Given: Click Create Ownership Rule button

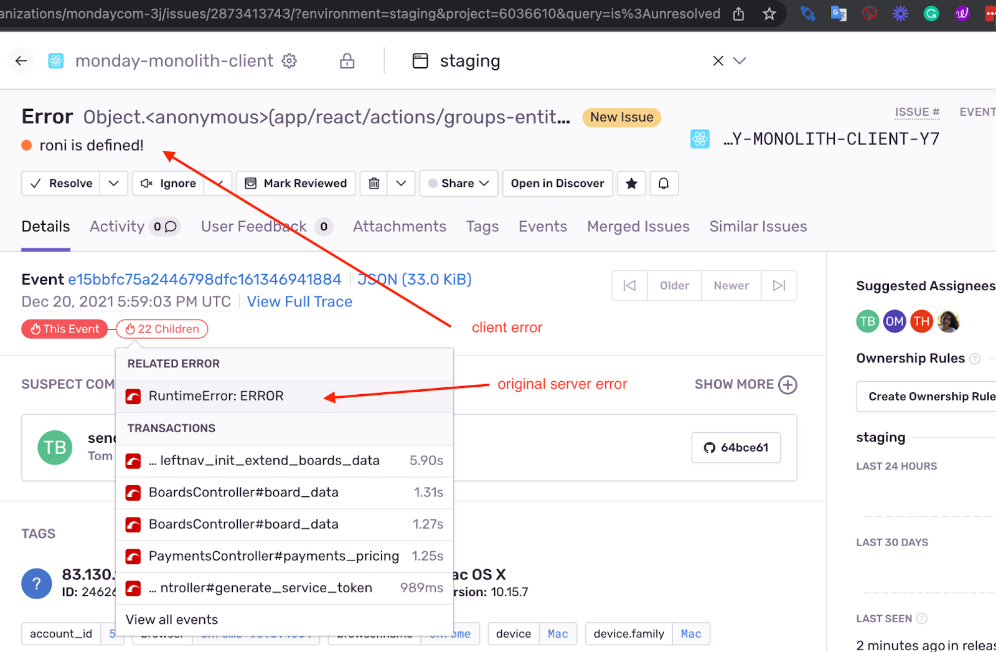Looking at the screenshot, I should (x=926, y=397).
